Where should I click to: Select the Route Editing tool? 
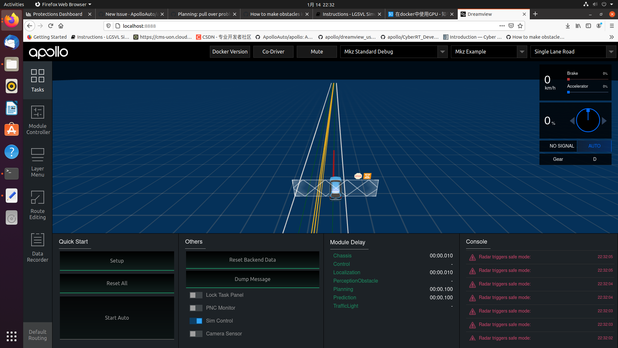coord(37,205)
